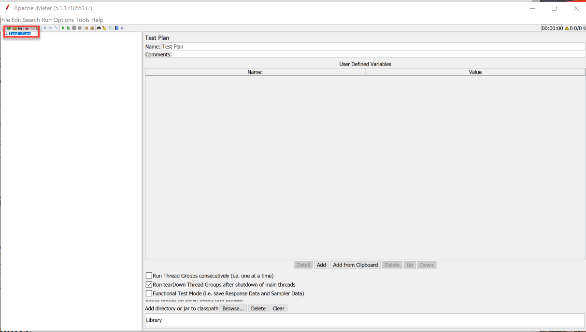Click the Add from Clipboard button

tap(355, 265)
